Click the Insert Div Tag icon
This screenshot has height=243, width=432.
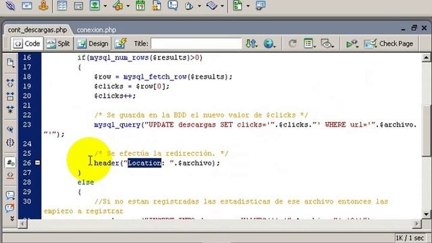tap(78, 5)
